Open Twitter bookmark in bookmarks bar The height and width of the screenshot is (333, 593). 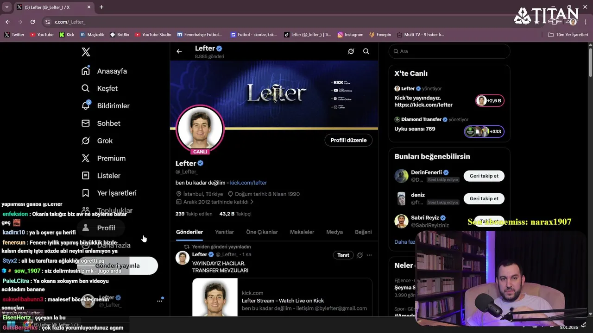[14, 35]
